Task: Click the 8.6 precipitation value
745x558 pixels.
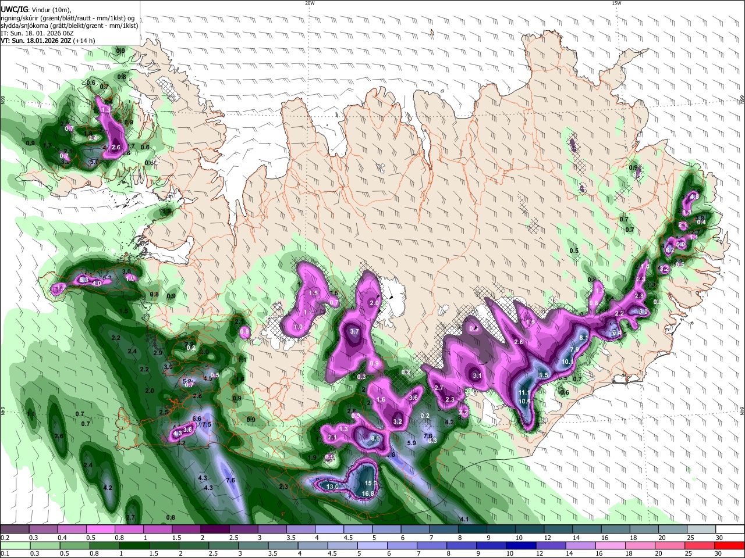Action: click(375, 438)
